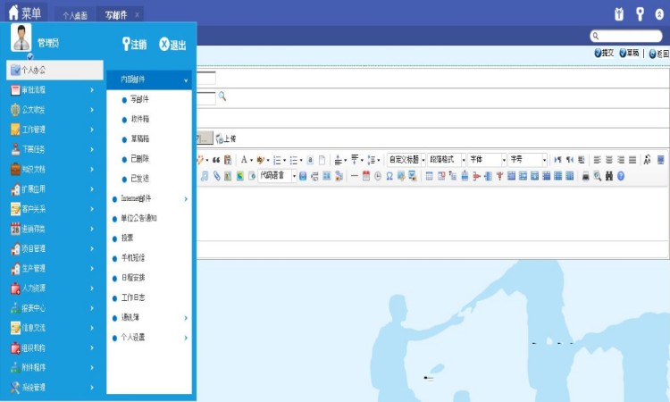Open the font color dropdown

pyautogui.click(x=249, y=160)
